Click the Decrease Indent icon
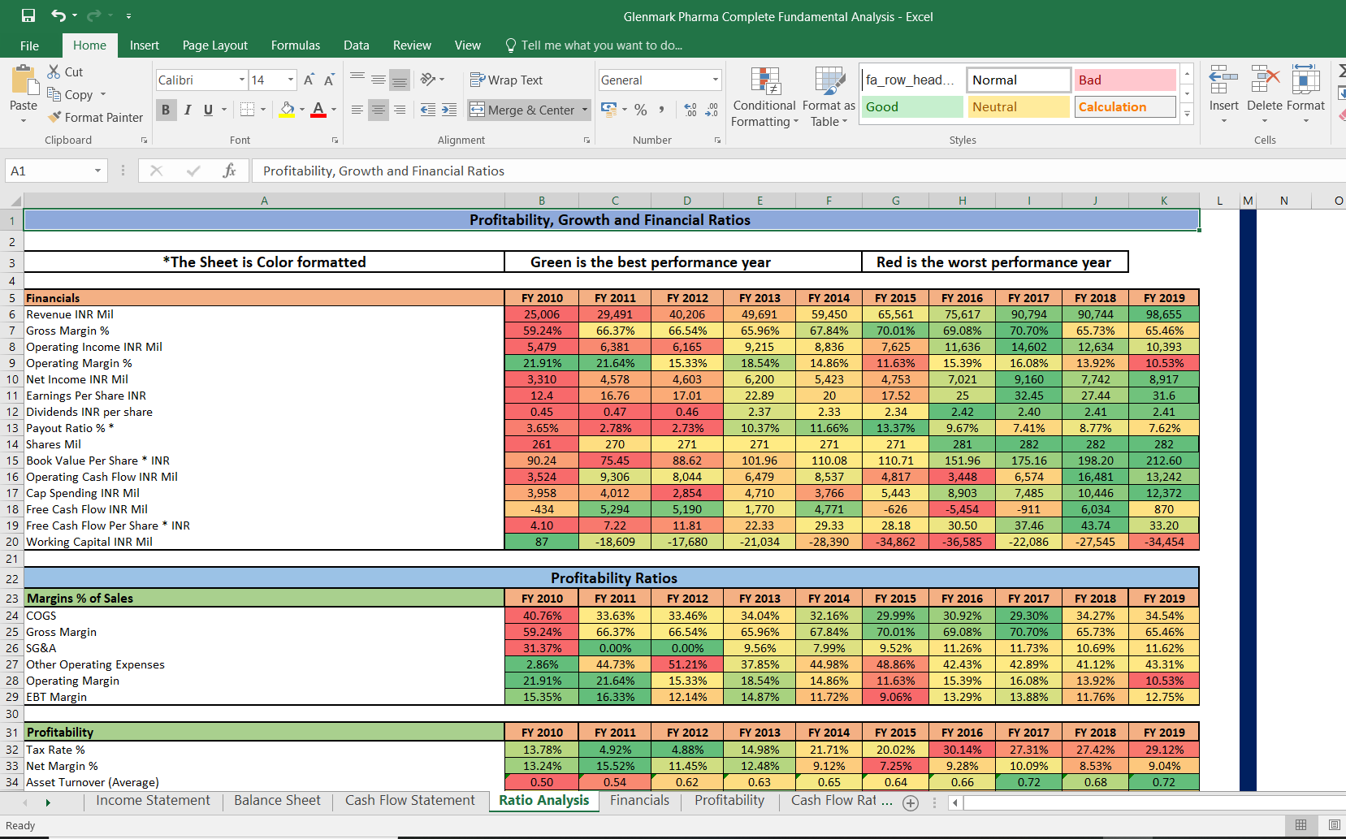This screenshot has width=1346, height=839. tap(428, 110)
